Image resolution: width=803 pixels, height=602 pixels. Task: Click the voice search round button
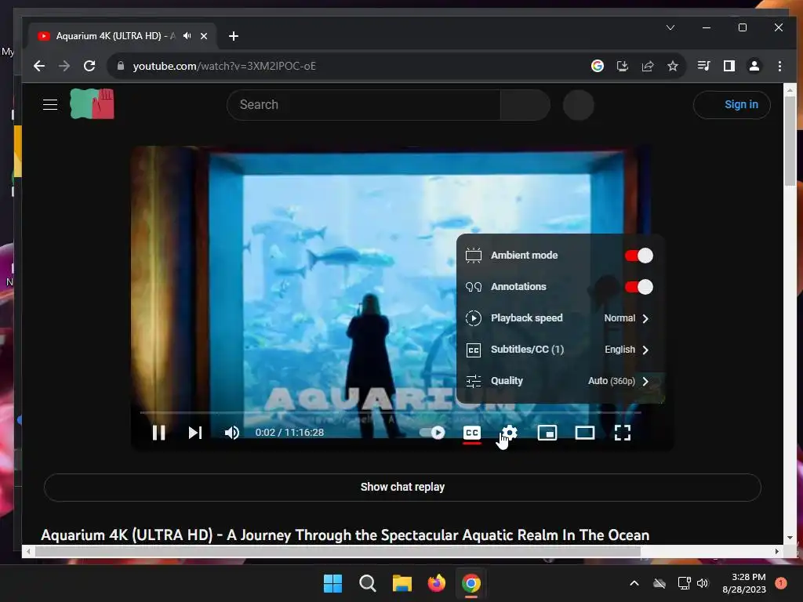point(578,105)
